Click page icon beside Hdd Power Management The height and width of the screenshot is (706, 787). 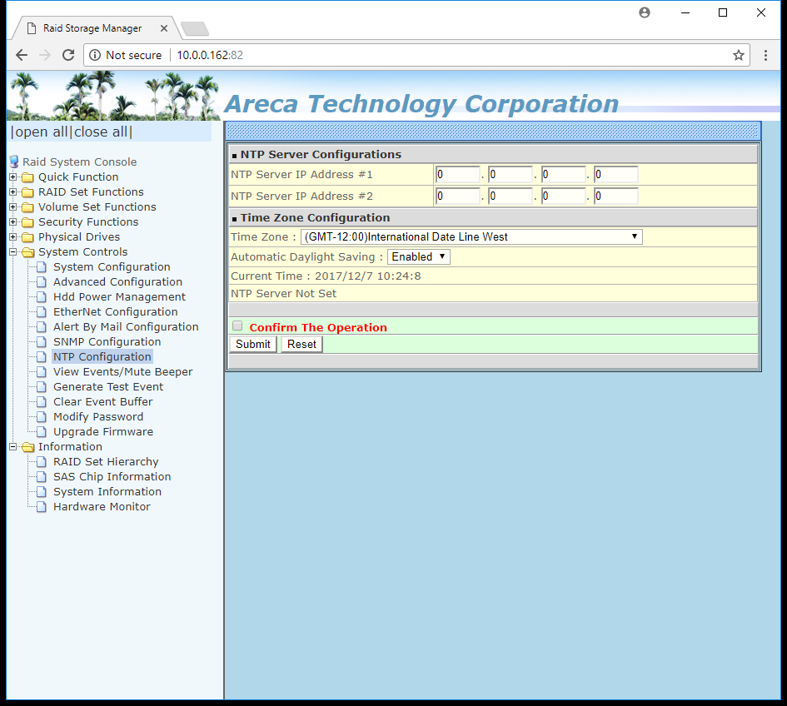42,297
